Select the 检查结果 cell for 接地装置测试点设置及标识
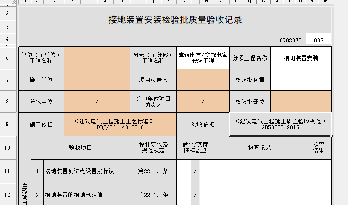Screen dimensions: 348x205 pos(319,171)
